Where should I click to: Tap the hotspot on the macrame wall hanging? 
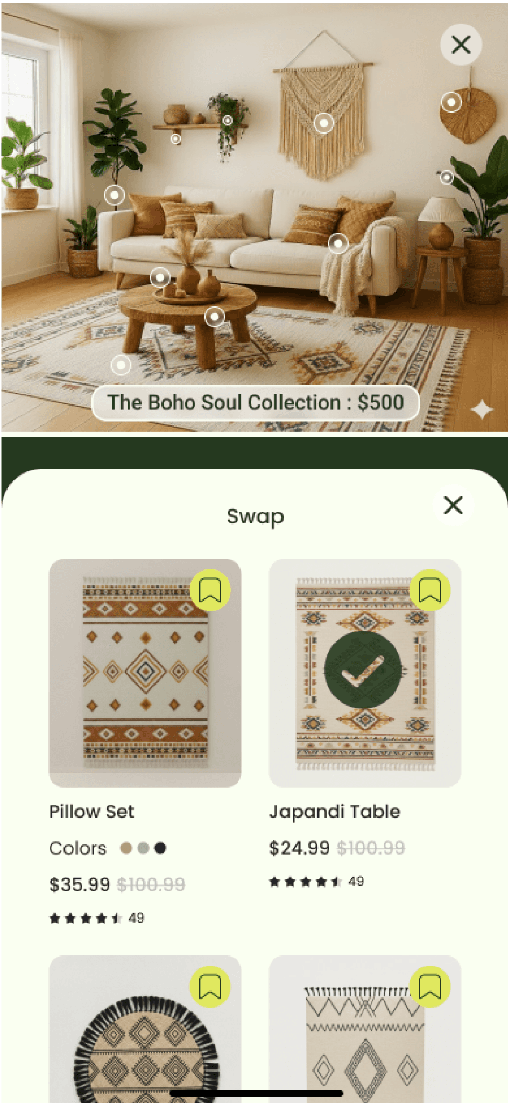coord(324,123)
